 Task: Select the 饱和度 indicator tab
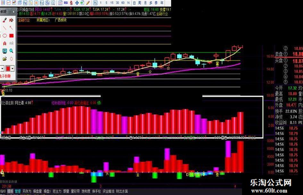(86, 191)
